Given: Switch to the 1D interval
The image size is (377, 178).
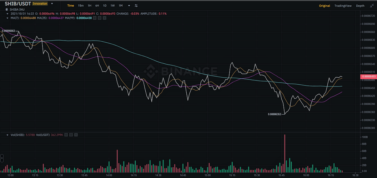Looking at the screenshot, I should [105, 5].
